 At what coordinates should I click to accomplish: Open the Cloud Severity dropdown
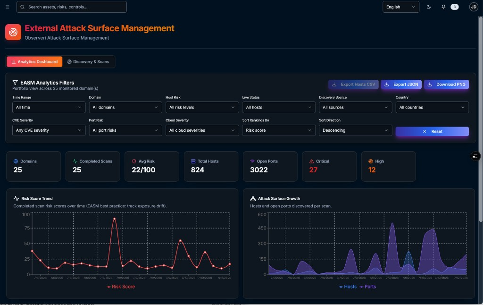(202, 130)
